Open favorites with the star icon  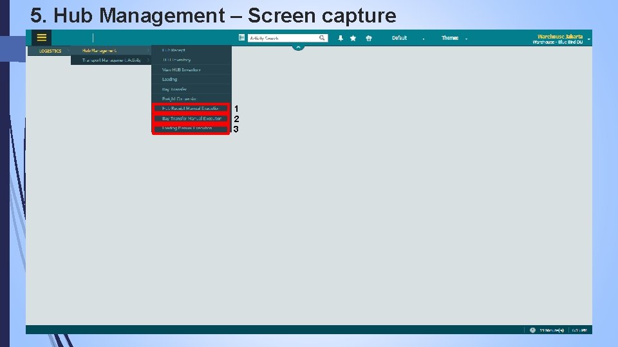tap(353, 38)
